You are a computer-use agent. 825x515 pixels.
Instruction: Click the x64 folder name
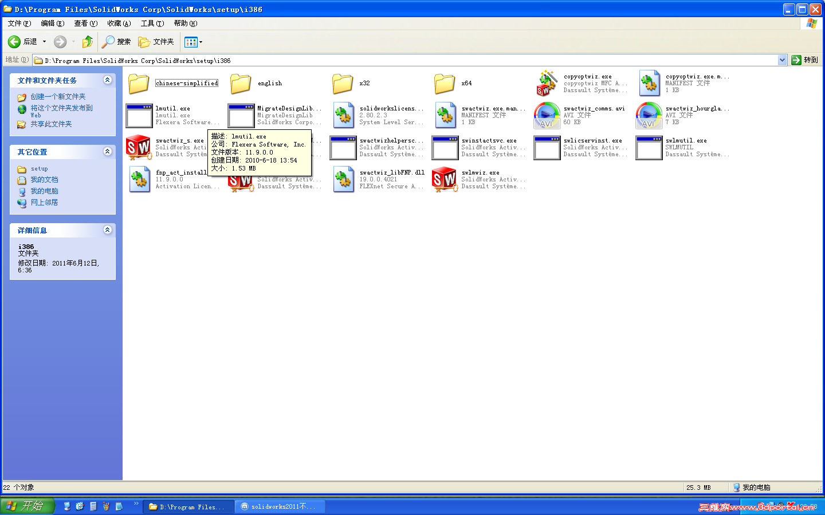(466, 84)
